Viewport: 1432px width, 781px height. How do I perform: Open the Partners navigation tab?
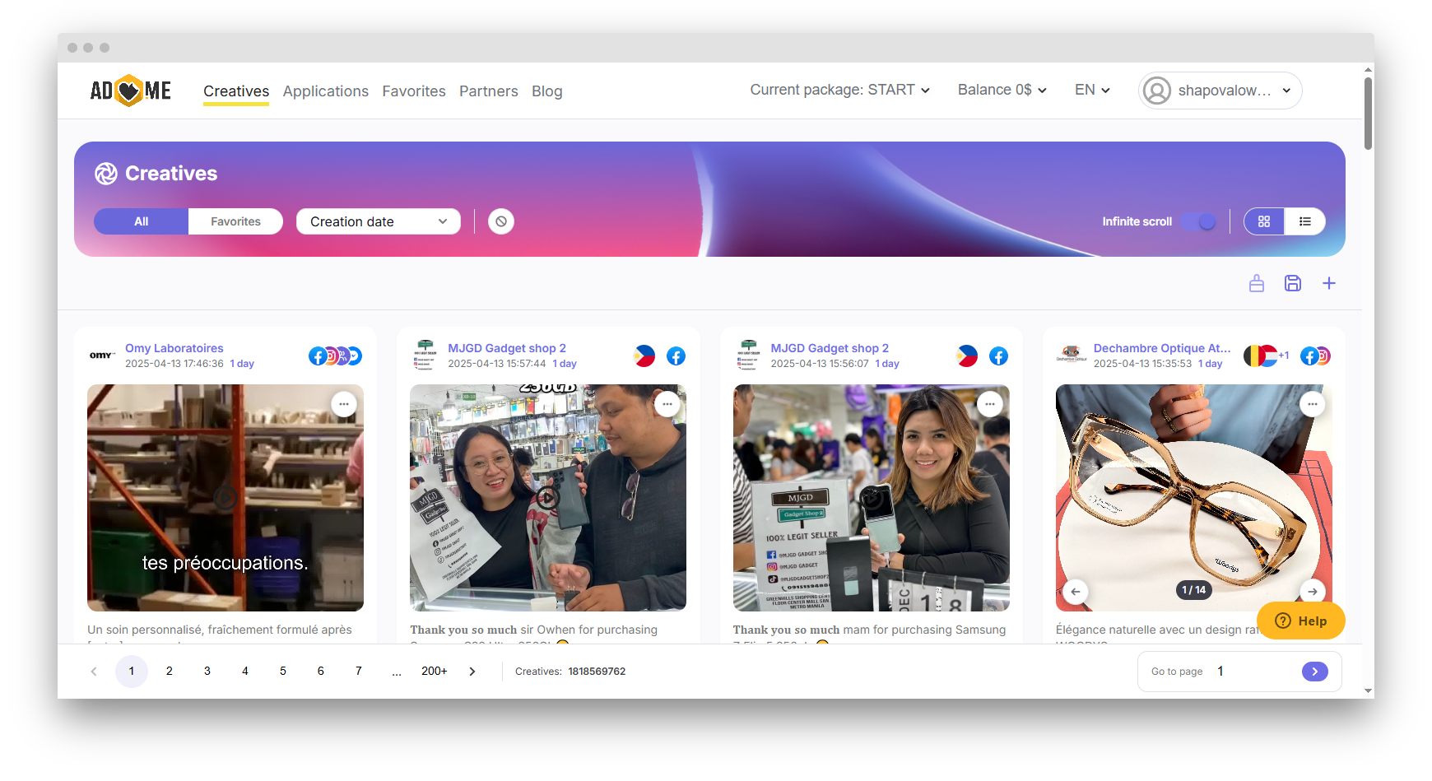[488, 91]
